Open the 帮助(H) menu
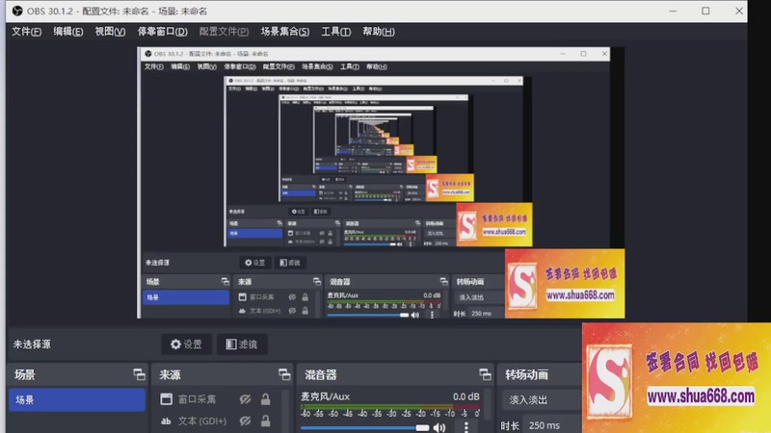Screen dimensions: 771x433 point(378,32)
